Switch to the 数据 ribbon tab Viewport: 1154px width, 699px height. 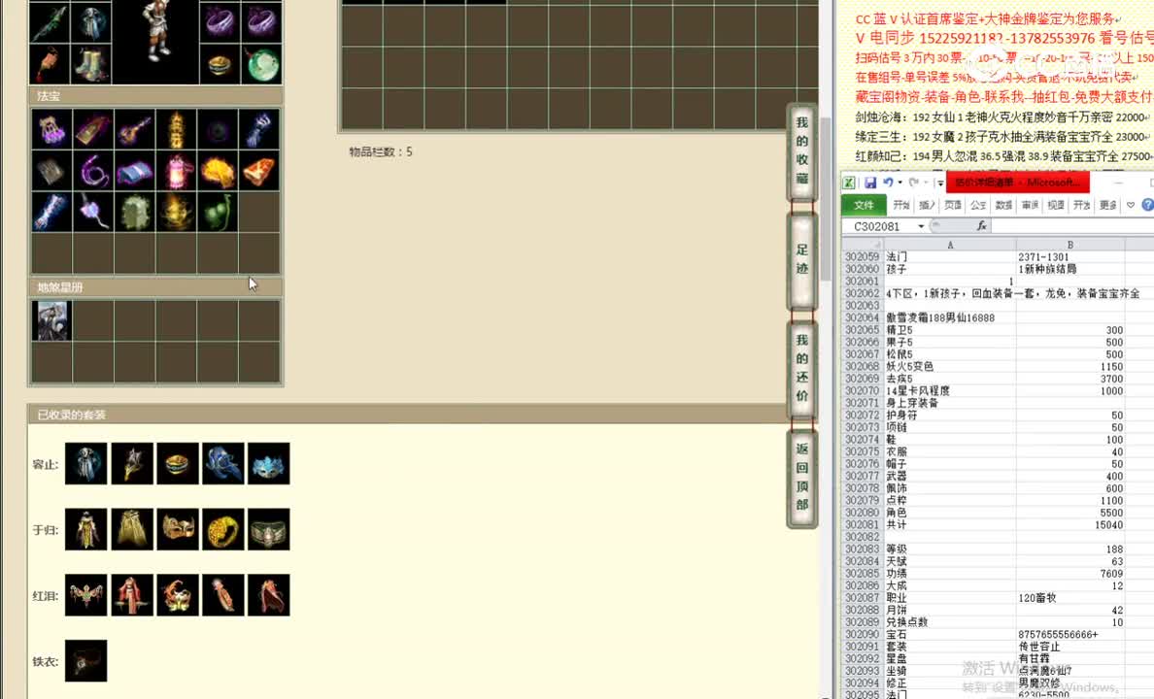(1003, 205)
